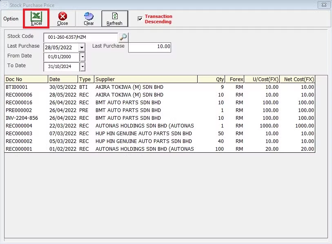Sort by the Date column header

tap(63, 79)
